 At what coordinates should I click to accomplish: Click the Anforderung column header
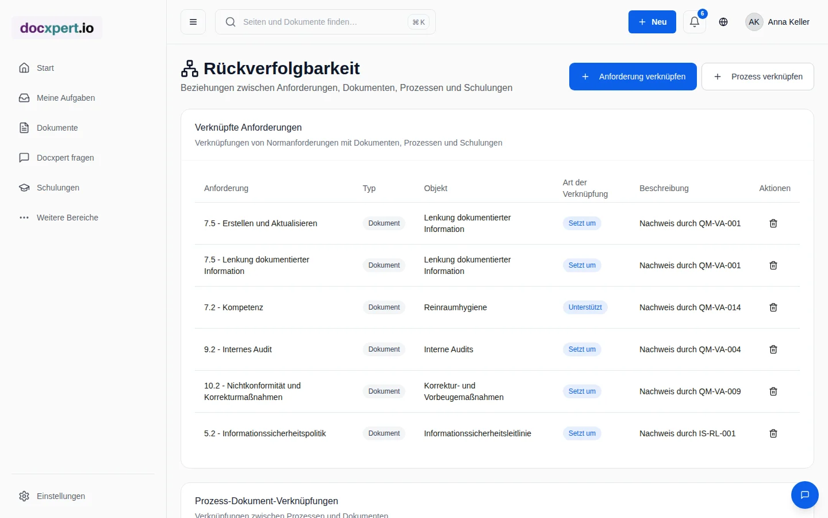tap(226, 188)
